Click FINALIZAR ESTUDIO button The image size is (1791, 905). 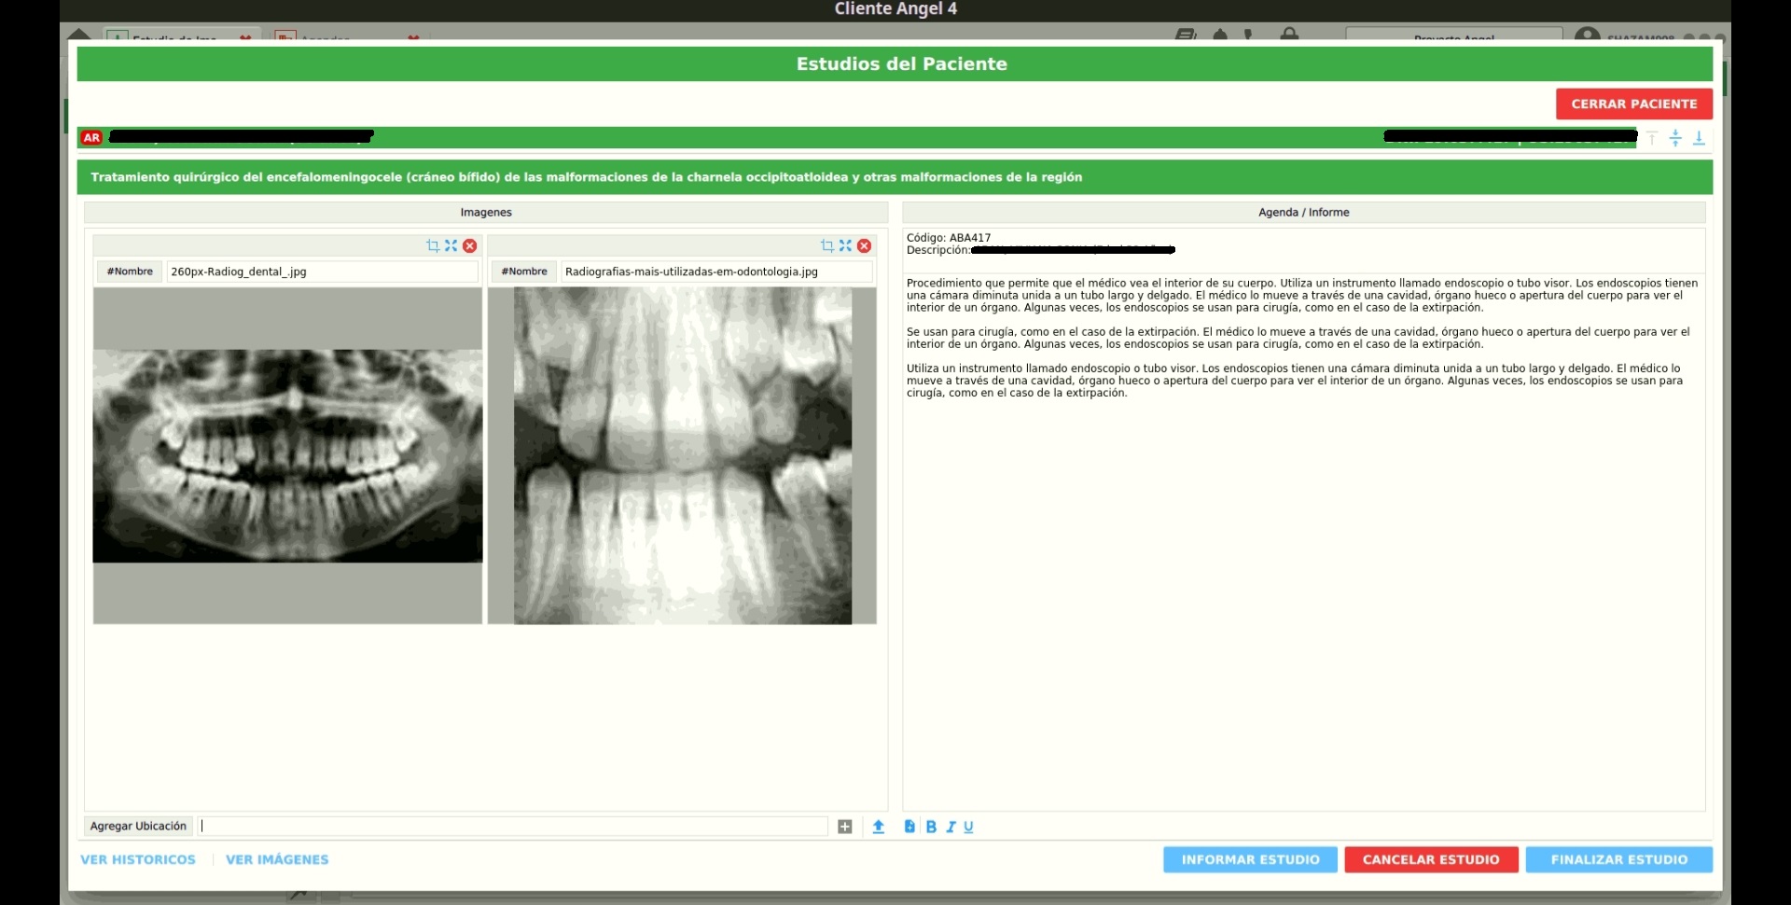pos(1619,859)
